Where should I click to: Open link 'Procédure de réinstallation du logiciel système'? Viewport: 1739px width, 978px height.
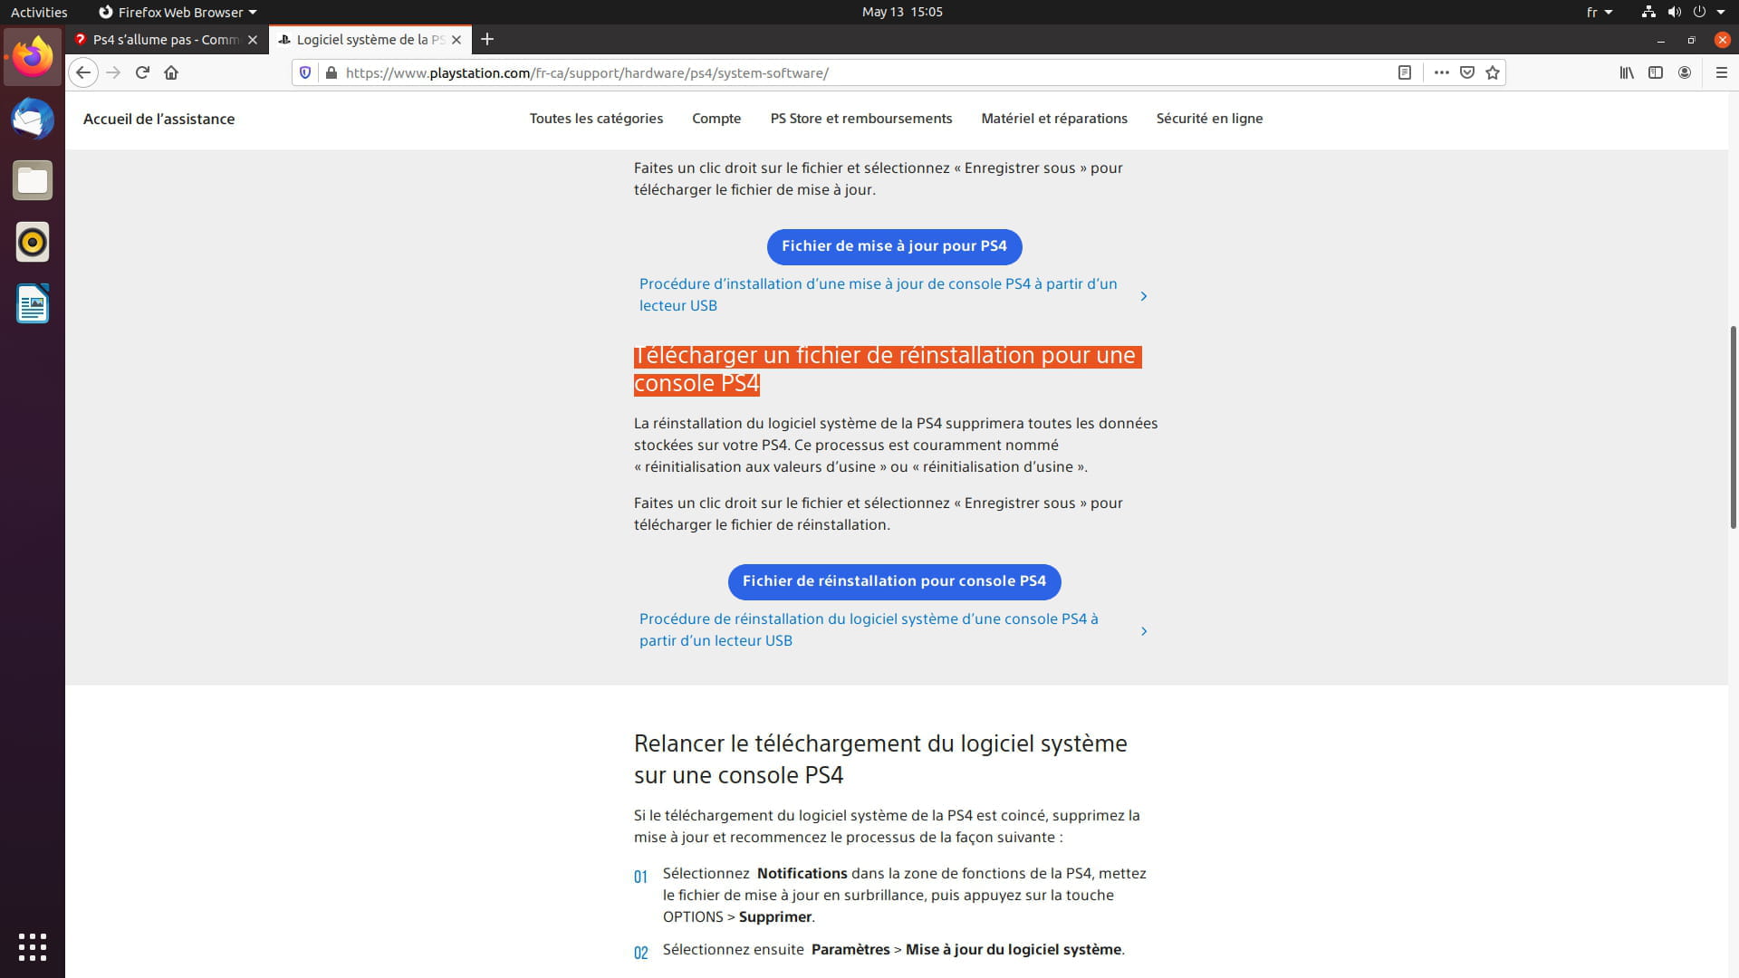point(869,629)
